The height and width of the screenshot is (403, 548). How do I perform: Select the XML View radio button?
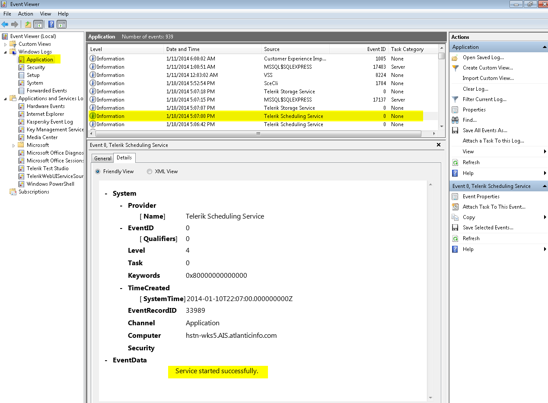(150, 171)
